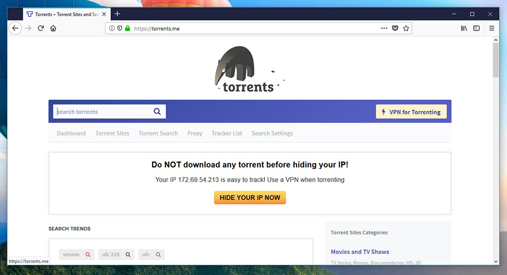
Task: Maximize the browser window
Action: coord(472,14)
